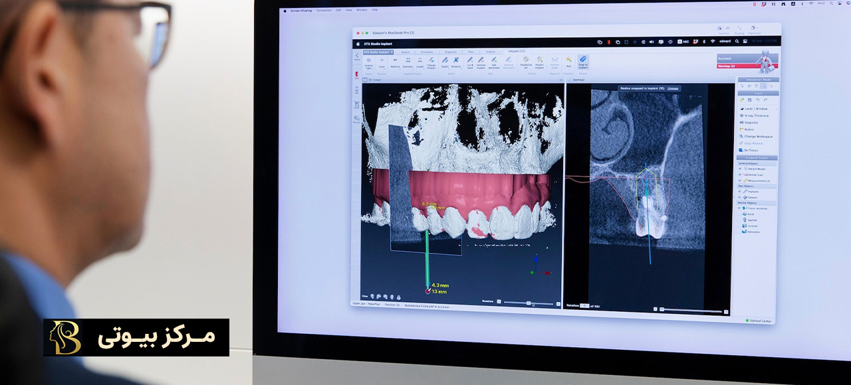Open the Surgery Type tool

pos(369,64)
